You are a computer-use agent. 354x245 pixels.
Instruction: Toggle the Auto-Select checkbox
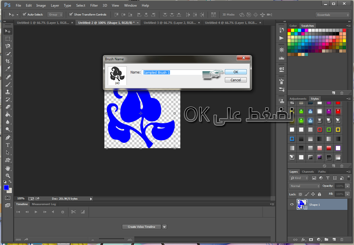point(24,14)
